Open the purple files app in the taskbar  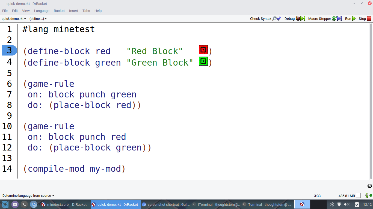tap(15, 204)
